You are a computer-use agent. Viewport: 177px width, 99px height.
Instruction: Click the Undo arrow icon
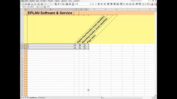coord(50,4)
